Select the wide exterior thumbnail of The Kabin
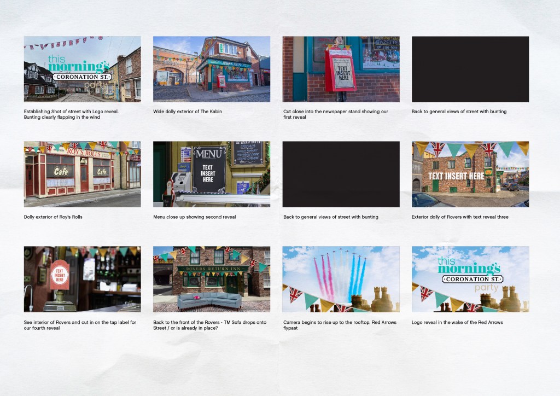The image size is (560, 396). pyautogui.click(x=211, y=69)
